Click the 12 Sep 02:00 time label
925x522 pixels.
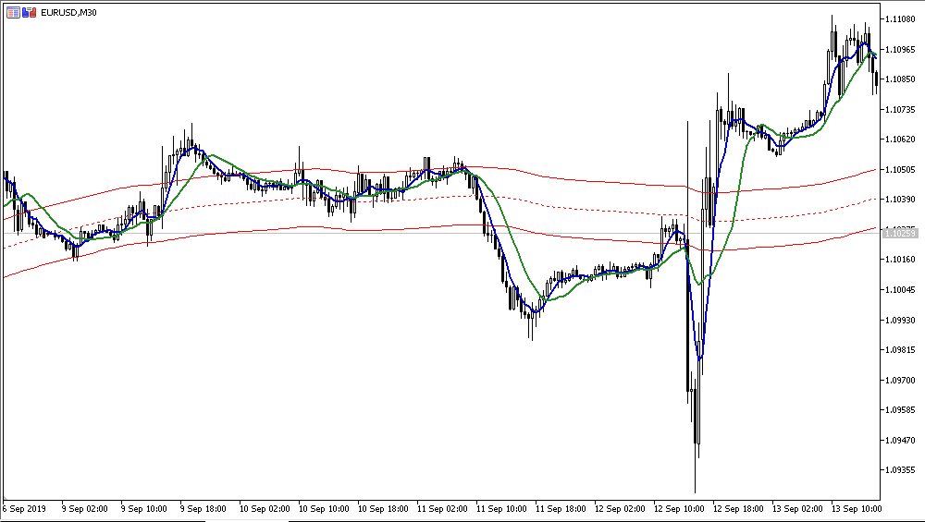pos(620,508)
